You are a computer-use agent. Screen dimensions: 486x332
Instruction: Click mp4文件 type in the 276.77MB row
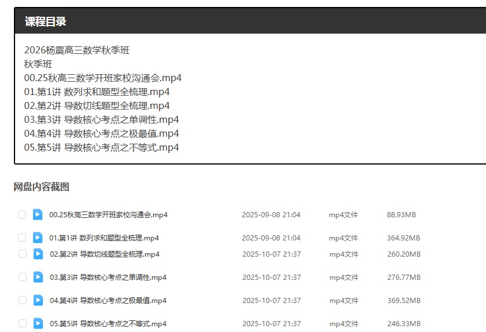tap(344, 278)
